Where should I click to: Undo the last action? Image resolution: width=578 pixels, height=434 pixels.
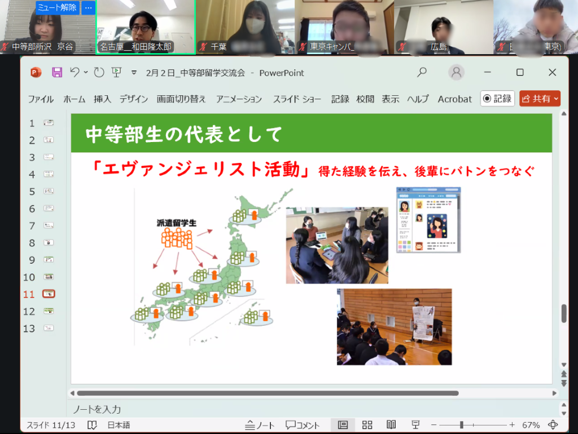click(x=74, y=73)
